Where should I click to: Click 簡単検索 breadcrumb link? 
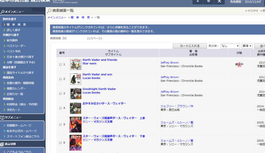point(80,18)
